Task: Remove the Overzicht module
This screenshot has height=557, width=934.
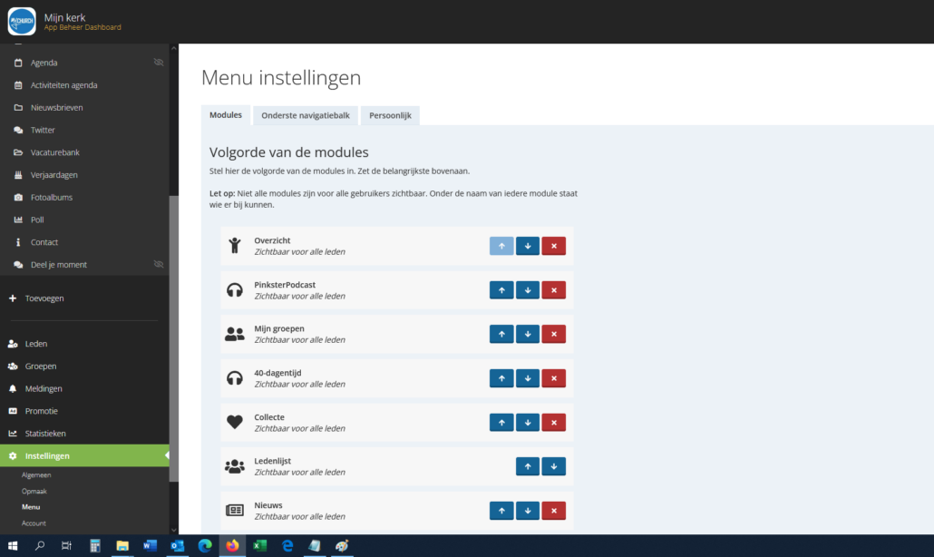Action: [x=553, y=246]
